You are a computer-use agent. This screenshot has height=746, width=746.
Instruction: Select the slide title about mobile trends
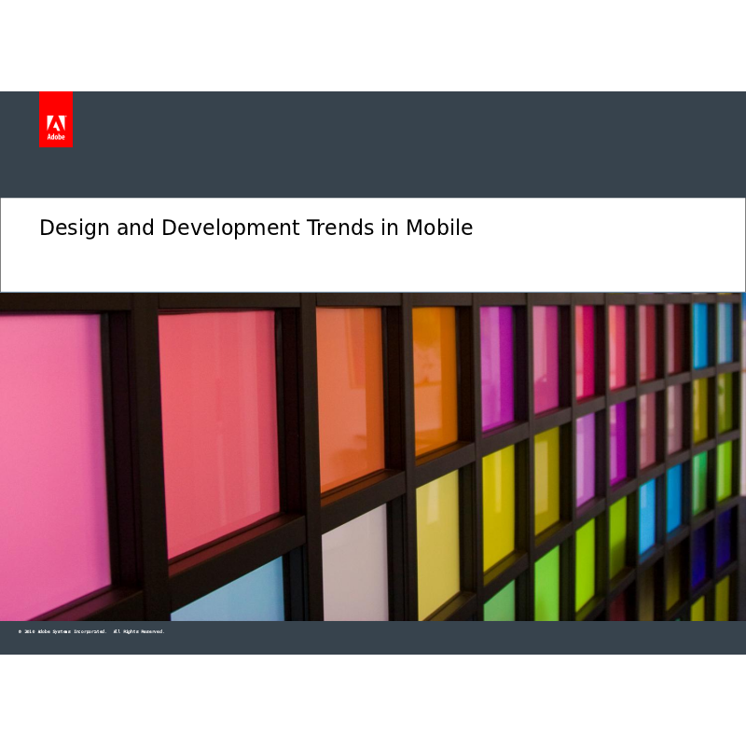tap(256, 228)
